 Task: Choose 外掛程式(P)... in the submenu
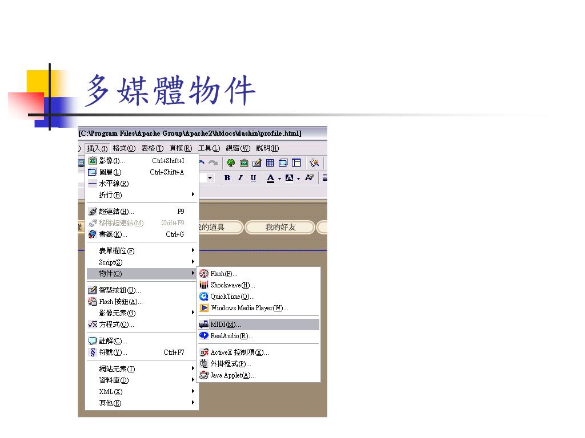tap(259, 364)
